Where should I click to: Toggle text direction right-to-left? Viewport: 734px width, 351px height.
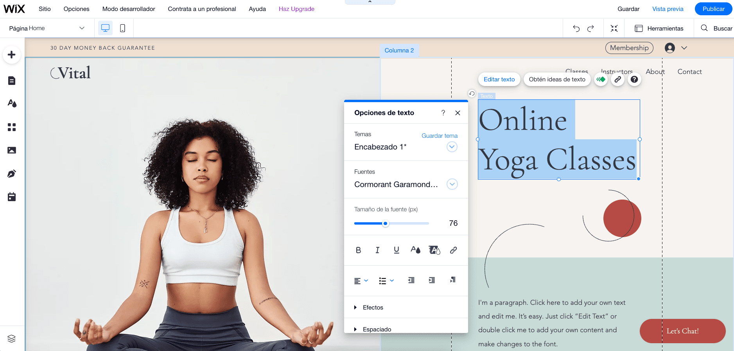pyautogui.click(x=452, y=280)
